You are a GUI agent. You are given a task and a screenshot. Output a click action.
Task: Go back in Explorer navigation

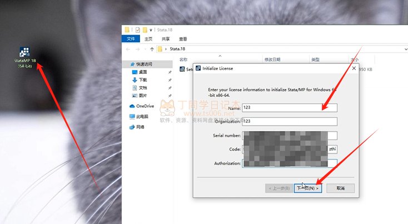pos(128,49)
